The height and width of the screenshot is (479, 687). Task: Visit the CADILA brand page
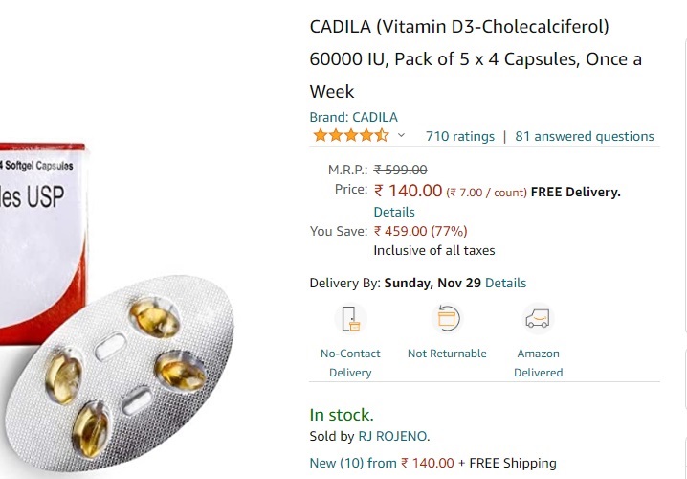tap(353, 117)
